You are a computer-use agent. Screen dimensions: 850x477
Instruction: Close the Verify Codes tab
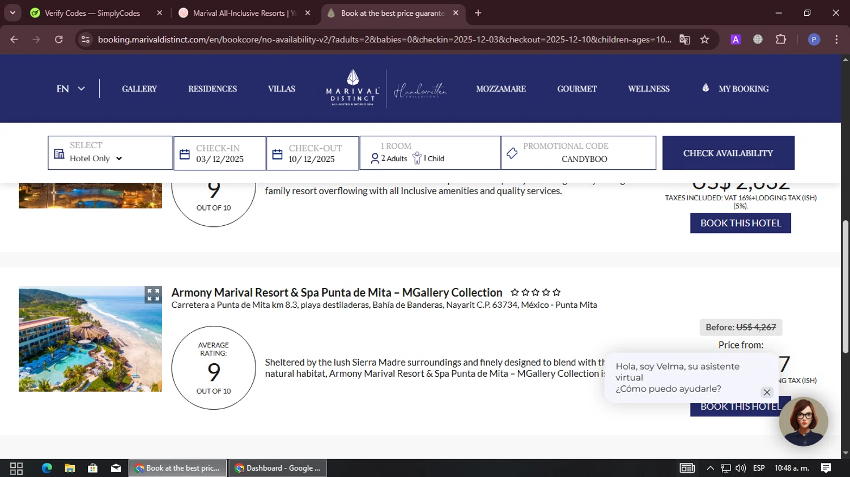(x=159, y=13)
